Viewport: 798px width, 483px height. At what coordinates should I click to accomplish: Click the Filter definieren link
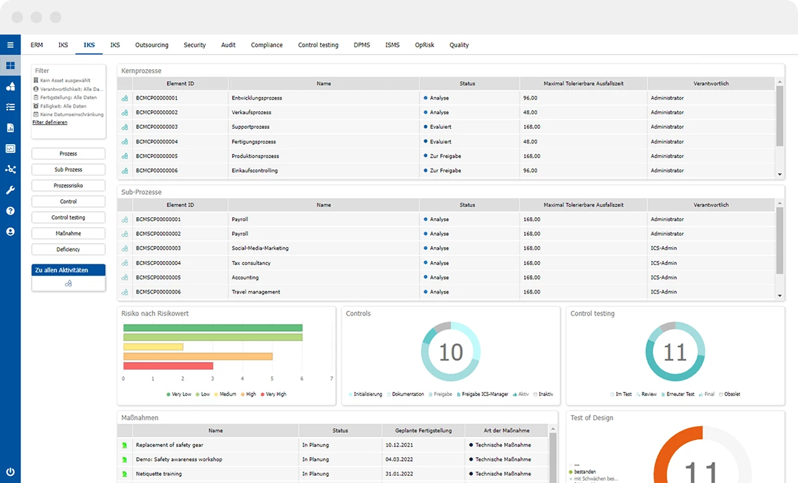[x=50, y=122]
